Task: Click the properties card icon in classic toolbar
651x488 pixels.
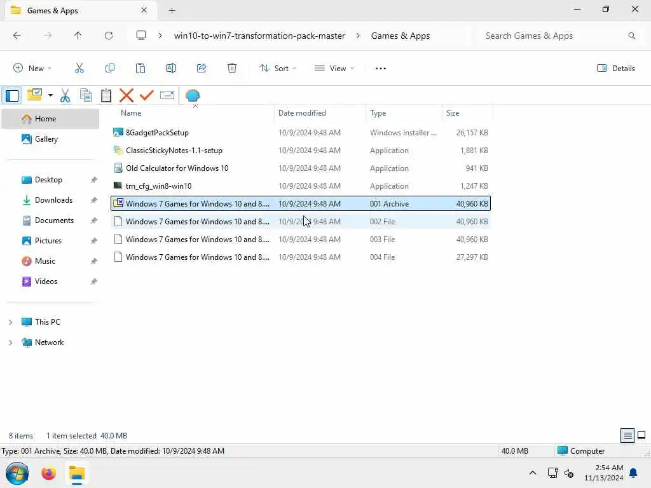Action: click(x=167, y=95)
